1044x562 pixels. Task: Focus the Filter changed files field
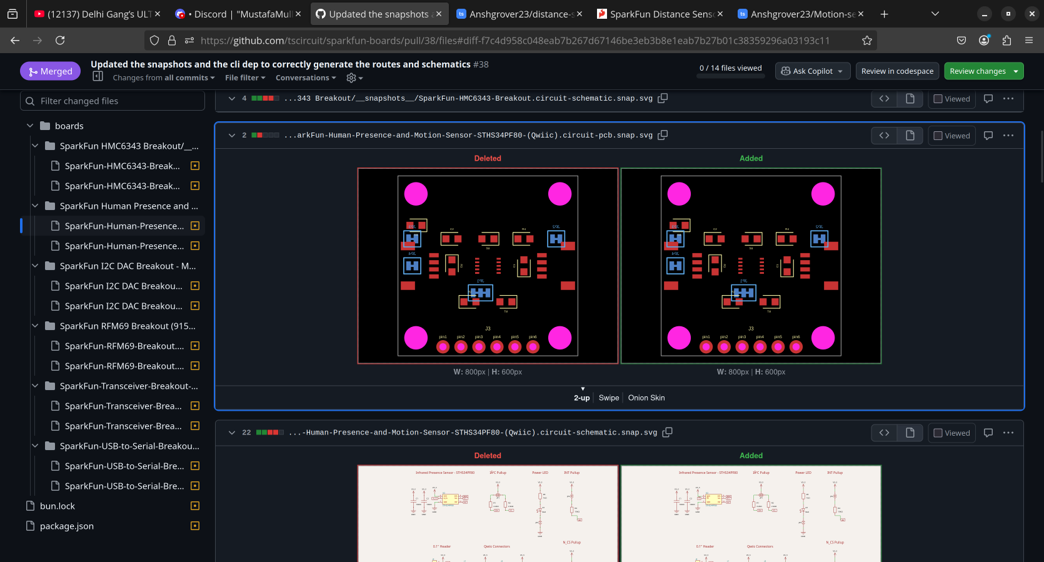click(x=113, y=101)
